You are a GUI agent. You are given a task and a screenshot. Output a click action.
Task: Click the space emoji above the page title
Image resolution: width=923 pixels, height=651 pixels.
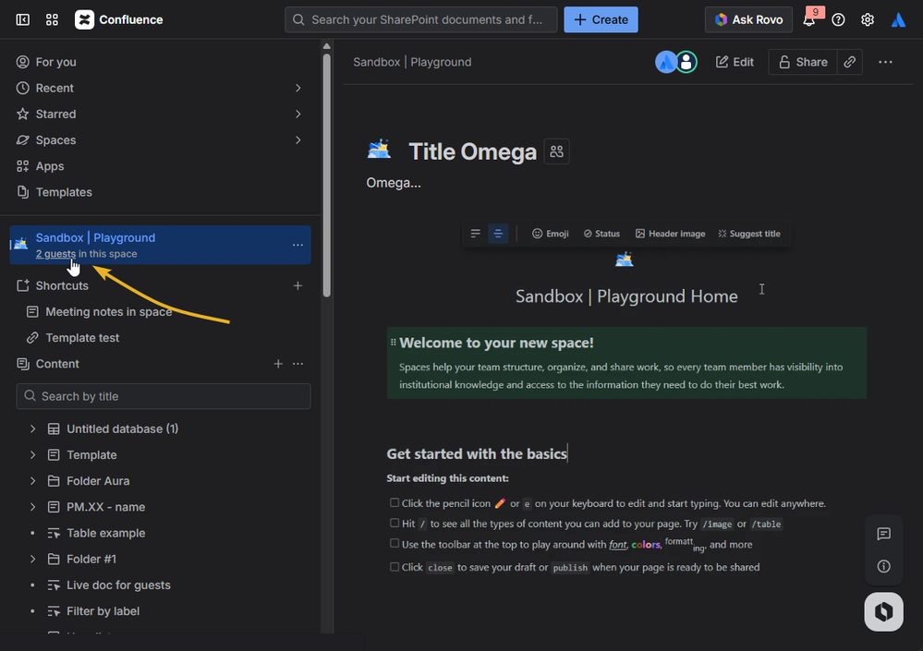pos(624,259)
